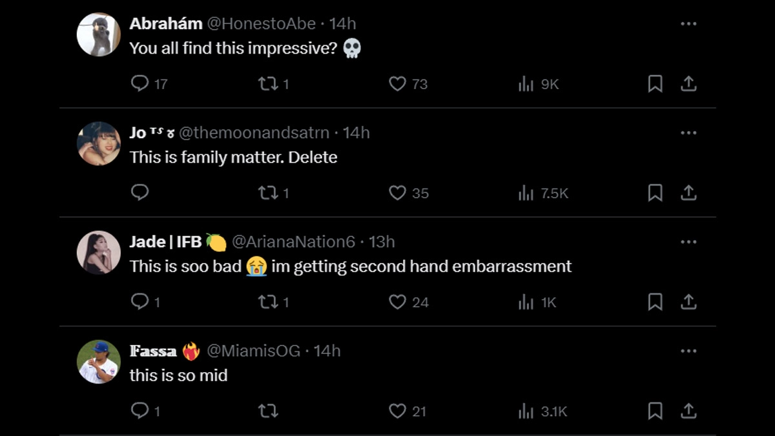Reply to Abrahám's tweet

tap(140, 83)
